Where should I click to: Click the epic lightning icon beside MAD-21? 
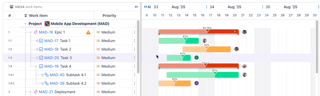pyautogui.click(x=36, y=92)
